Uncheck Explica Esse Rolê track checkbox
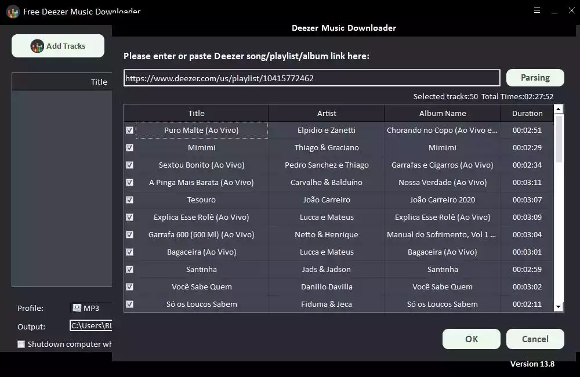Image resolution: width=580 pixels, height=377 pixels. pos(129,217)
